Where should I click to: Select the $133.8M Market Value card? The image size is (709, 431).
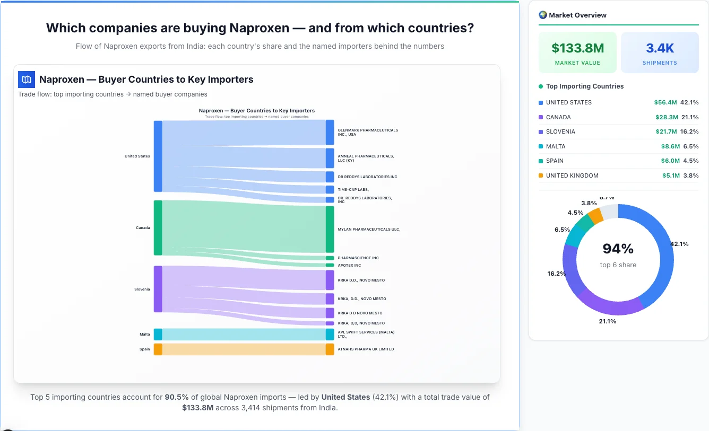pyautogui.click(x=577, y=52)
